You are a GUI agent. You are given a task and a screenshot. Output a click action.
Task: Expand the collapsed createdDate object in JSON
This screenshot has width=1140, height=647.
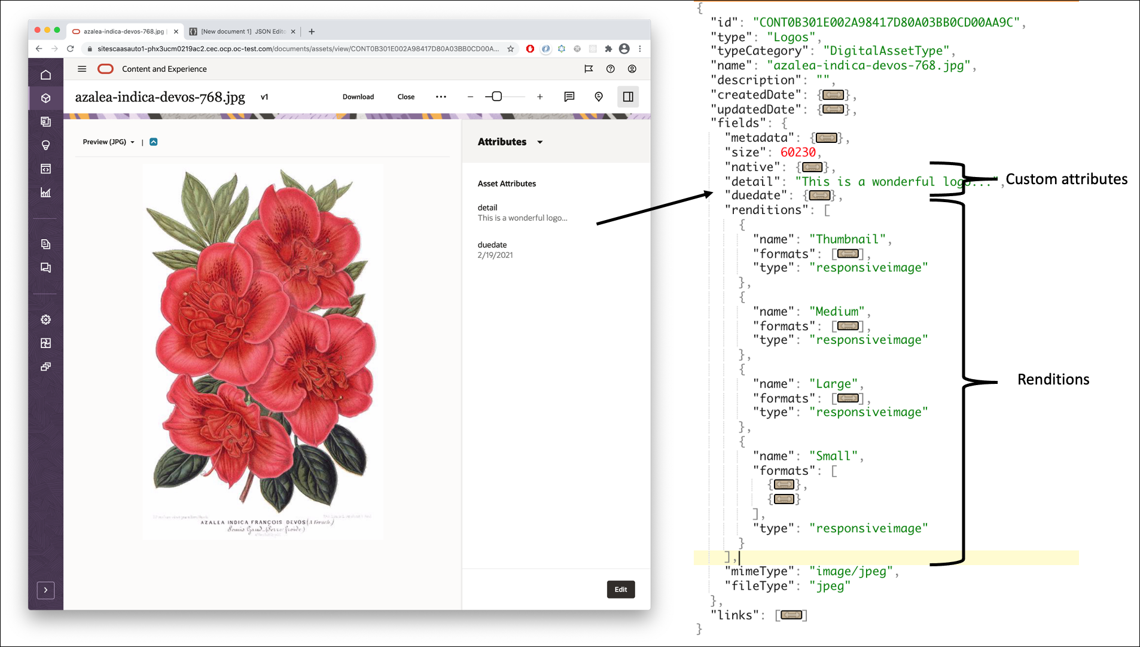coord(833,95)
